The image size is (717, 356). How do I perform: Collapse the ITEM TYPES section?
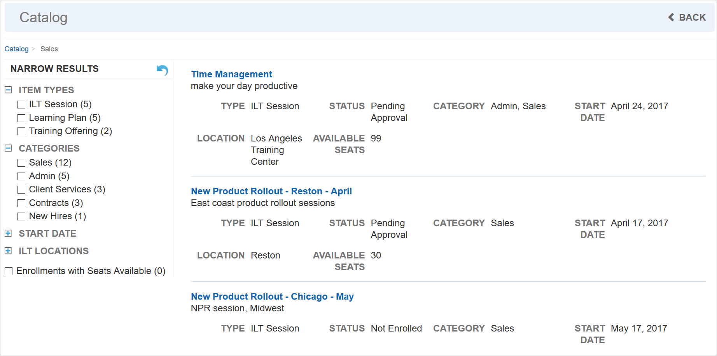click(8, 90)
